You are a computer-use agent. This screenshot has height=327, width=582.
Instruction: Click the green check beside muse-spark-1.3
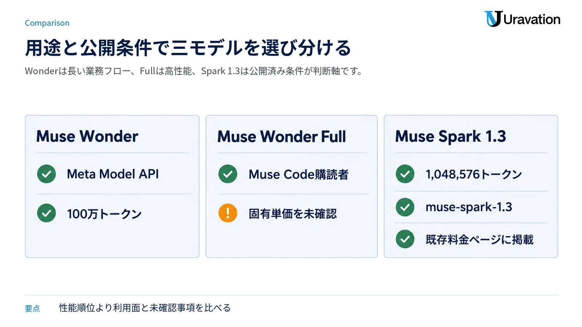(405, 207)
